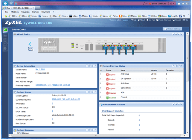Click the refresh icon in address bar
Screen dimensions: 192x140
pyautogui.click(x=171, y=4)
